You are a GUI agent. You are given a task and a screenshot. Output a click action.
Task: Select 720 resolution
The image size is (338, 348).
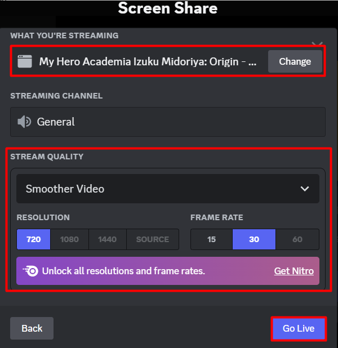pyautogui.click(x=34, y=239)
